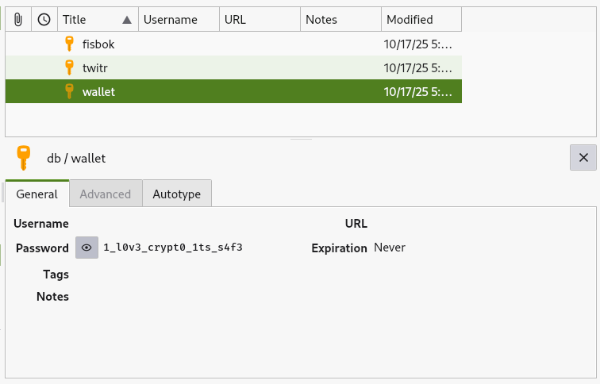Toggle password visibility with eye button
This screenshot has width=600, height=384.
click(87, 248)
